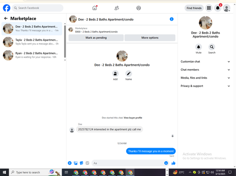The width and height of the screenshot is (236, 176).
Task: Open the Windows action center notification icon
Action: (230, 172)
